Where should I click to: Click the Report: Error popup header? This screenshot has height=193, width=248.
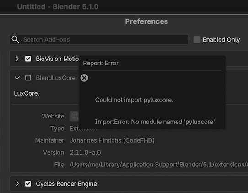(101, 63)
